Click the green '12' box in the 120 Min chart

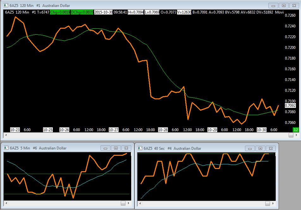pos(296,130)
